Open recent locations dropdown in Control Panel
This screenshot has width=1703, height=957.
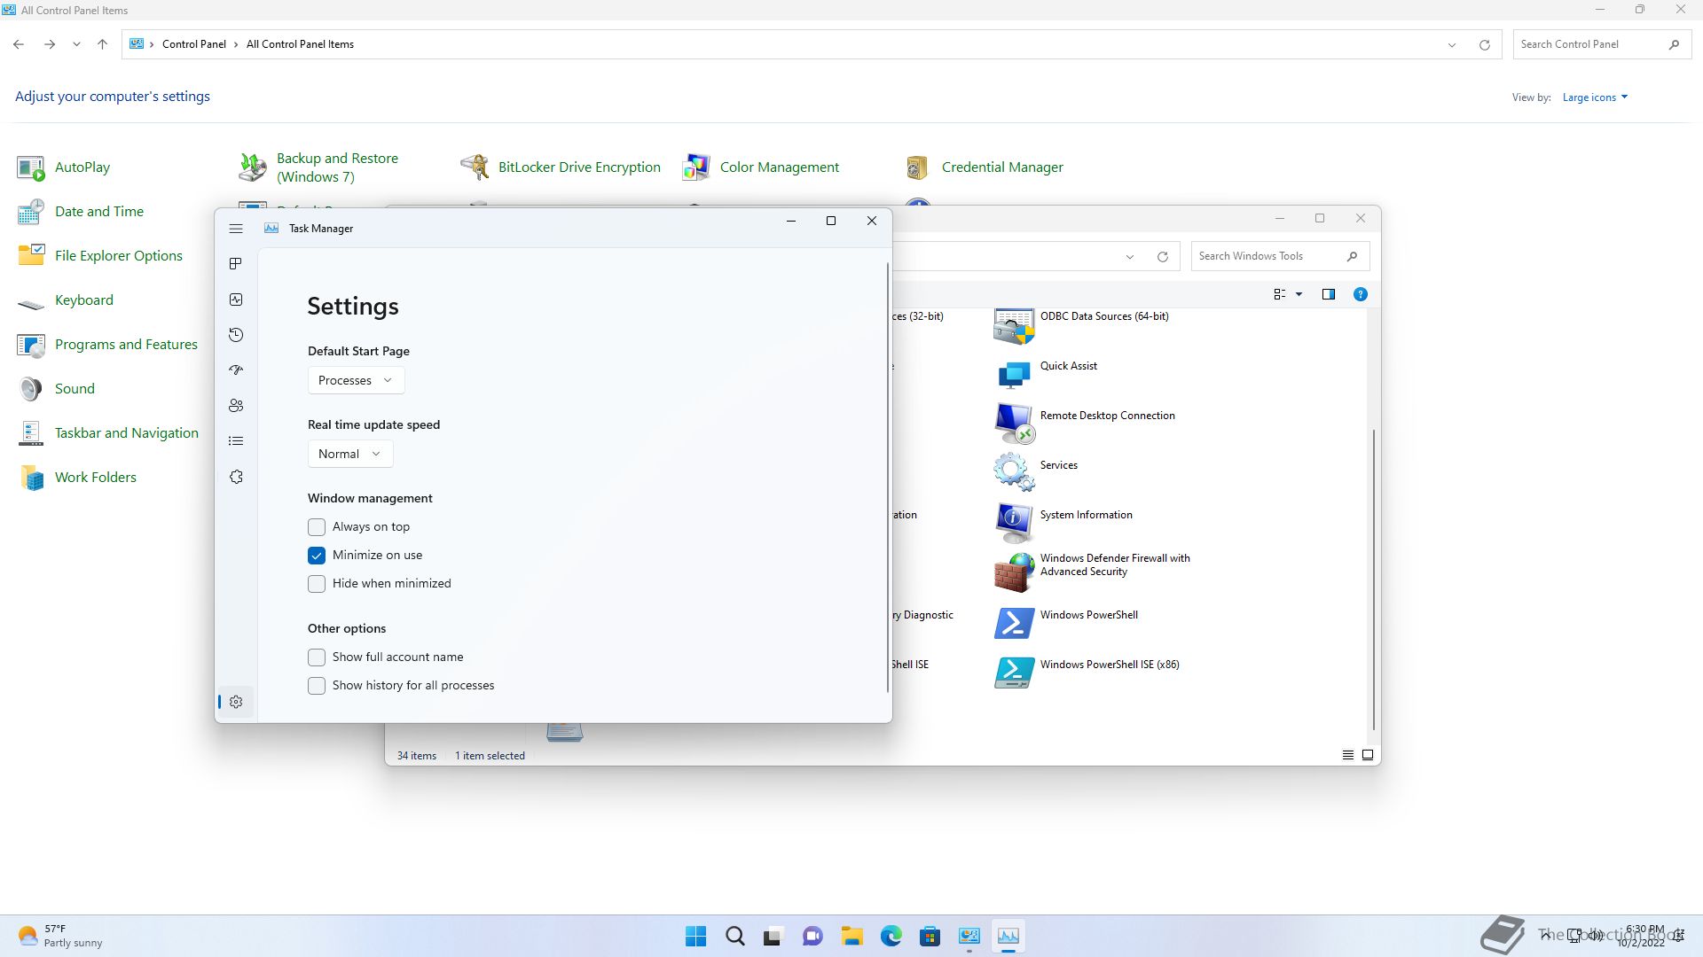tap(76, 44)
